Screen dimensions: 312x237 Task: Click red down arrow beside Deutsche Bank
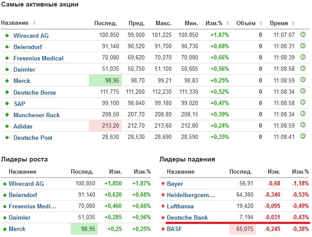point(163,217)
